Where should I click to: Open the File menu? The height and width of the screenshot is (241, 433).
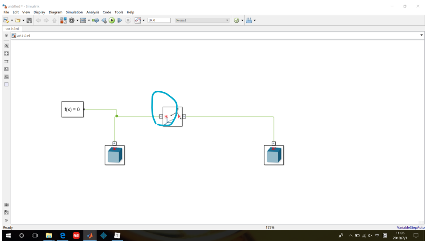tap(6, 12)
